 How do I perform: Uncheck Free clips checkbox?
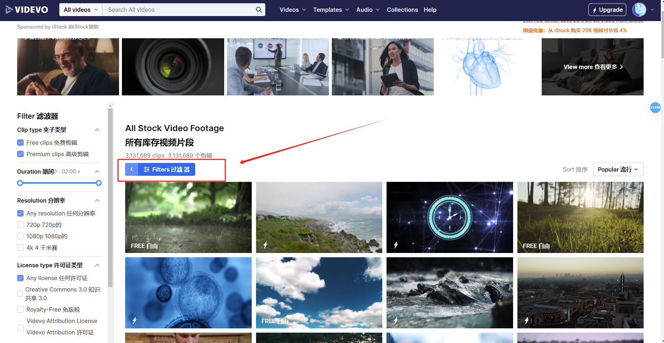pyautogui.click(x=20, y=143)
